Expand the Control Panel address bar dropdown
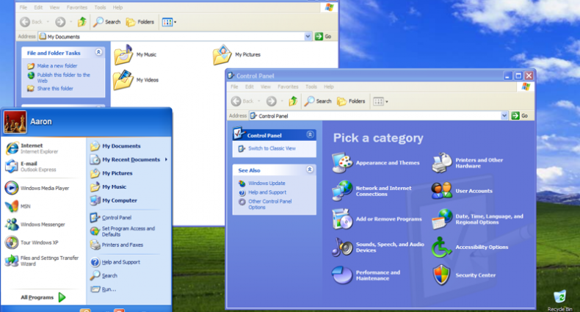This screenshot has height=312, width=580. click(504, 116)
